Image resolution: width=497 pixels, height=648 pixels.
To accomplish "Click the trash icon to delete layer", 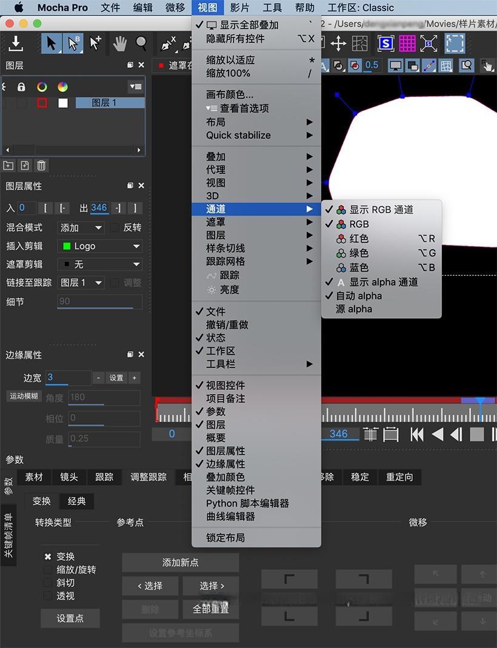I will (41, 165).
